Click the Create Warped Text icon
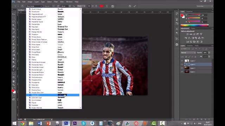 point(107,6)
